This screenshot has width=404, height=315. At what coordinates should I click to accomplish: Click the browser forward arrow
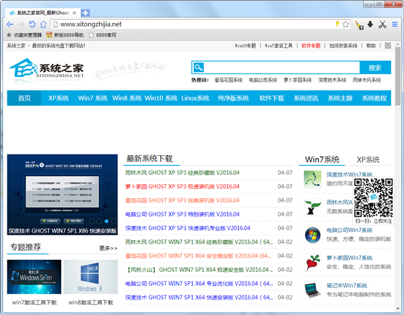(21, 24)
